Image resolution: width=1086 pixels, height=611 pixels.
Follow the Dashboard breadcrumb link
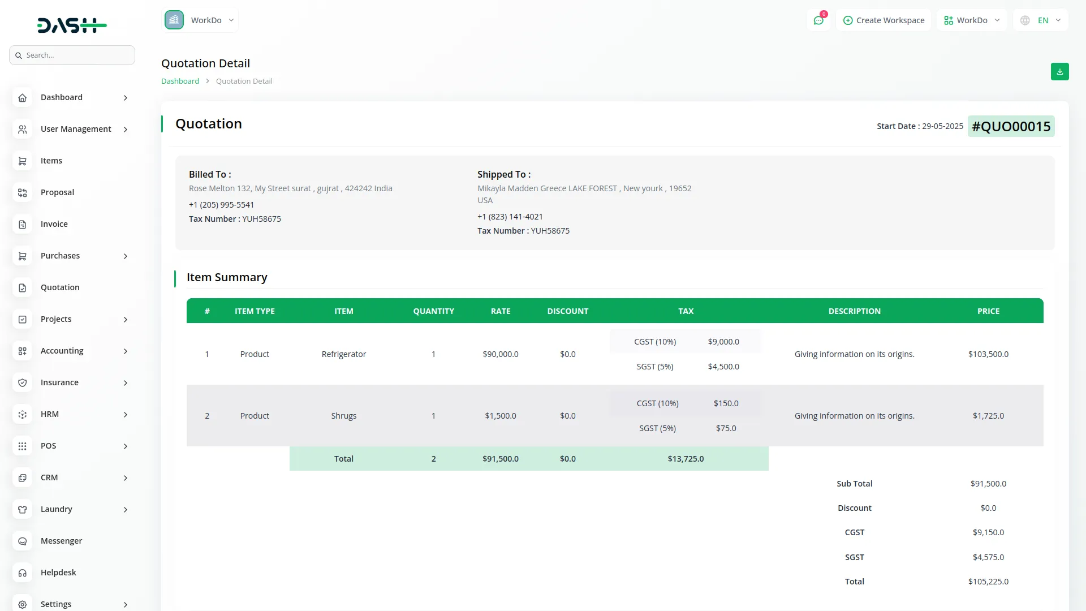tap(180, 81)
